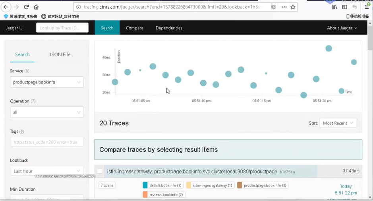The image size is (373, 201).
Task: Open the browser library icon
Action: click(334, 7)
